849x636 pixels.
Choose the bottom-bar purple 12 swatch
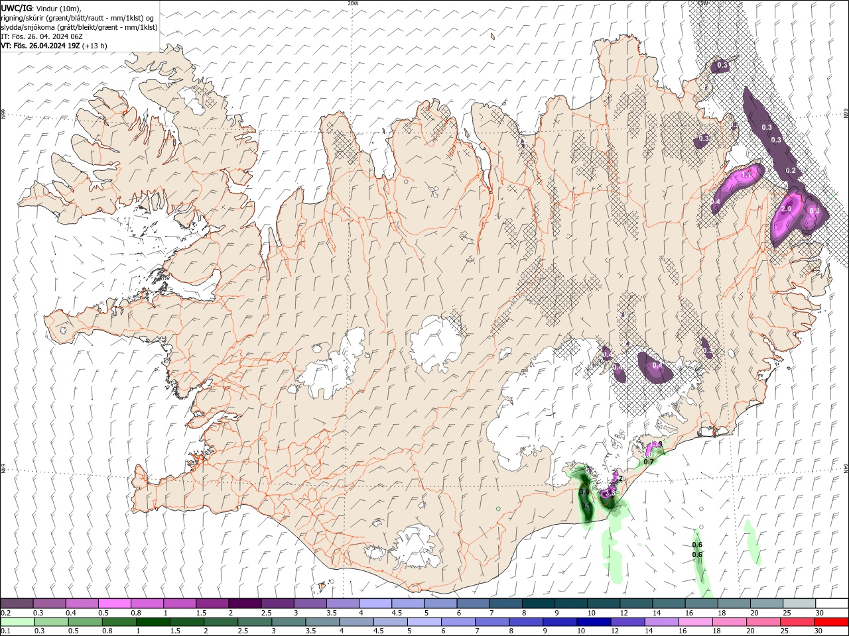(x=627, y=622)
